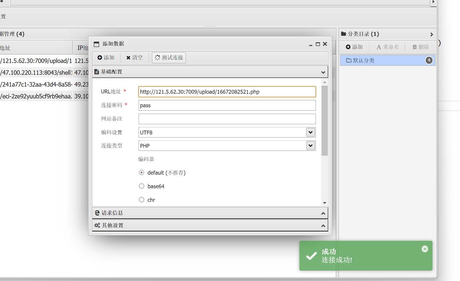Collapse the 分类目录 panel arrow
The height and width of the screenshot is (281, 460).
(x=432, y=34)
